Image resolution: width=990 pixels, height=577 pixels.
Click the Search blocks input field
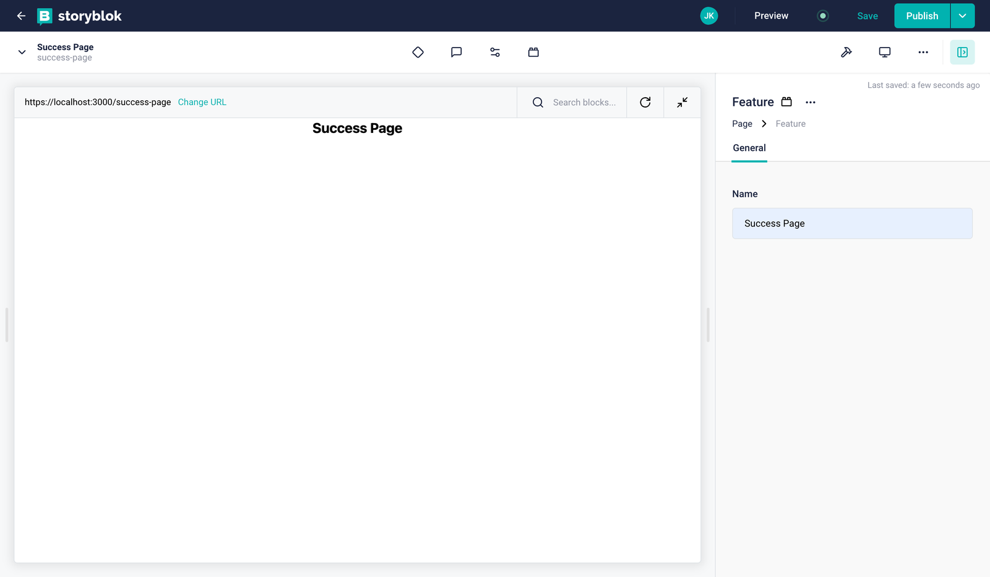tap(584, 103)
